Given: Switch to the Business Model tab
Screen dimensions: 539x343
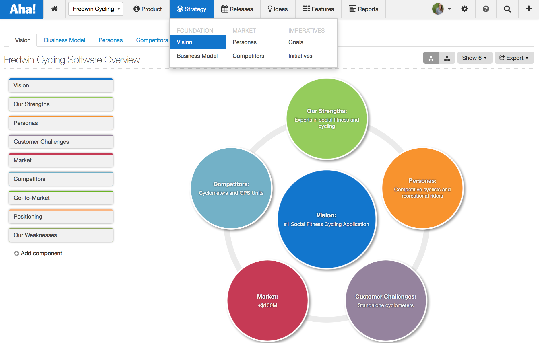Looking at the screenshot, I should [64, 40].
